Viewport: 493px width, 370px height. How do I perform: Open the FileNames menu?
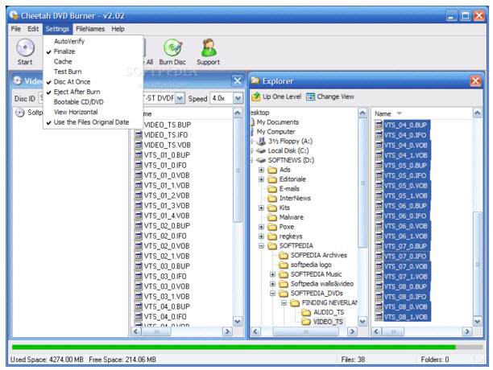tap(90, 28)
